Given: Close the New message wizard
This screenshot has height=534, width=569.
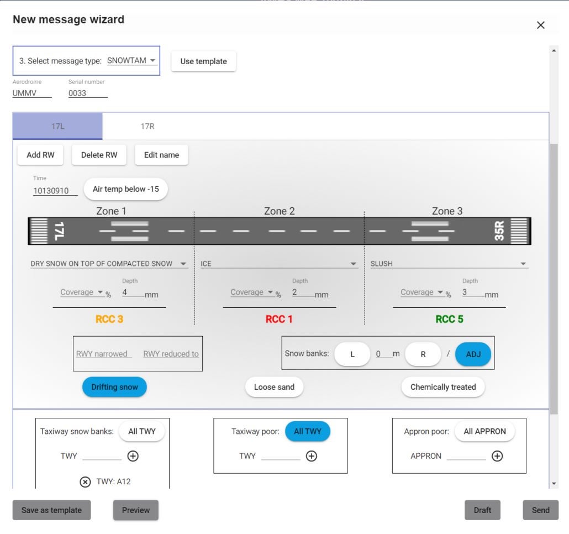Looking at the screenshot, I should click(540, 25).
